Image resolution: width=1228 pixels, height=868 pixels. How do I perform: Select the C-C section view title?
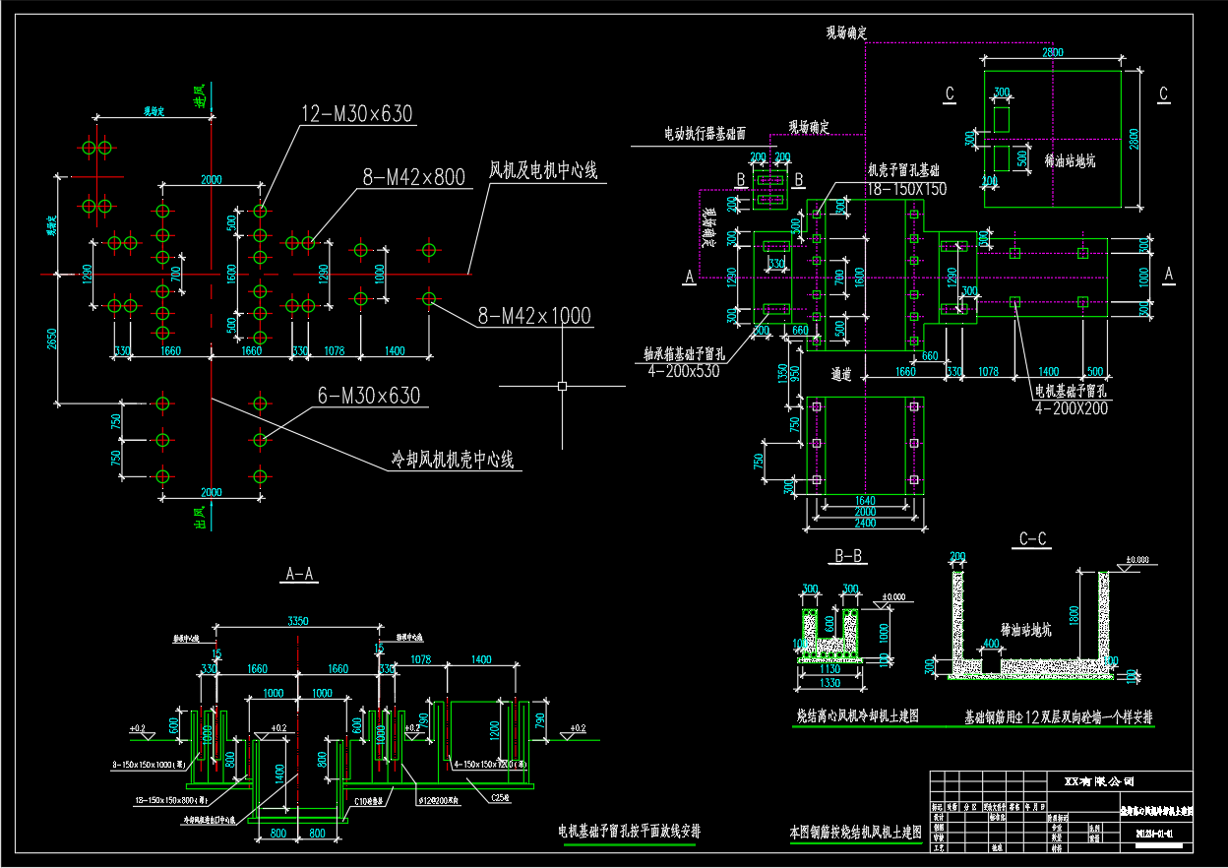click(1032, 539)
